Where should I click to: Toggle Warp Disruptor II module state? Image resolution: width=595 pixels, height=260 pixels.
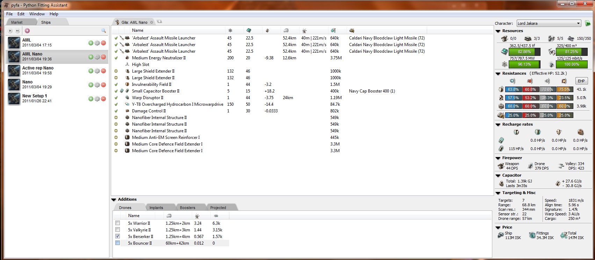click(x=116, y=98)
